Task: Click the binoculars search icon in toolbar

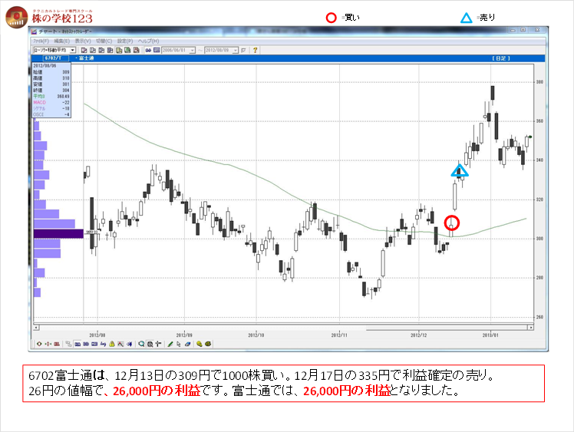Action: [x=148, y=50]
